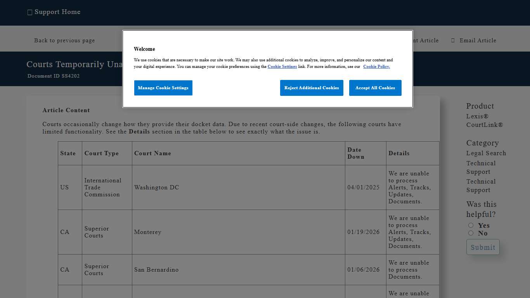
Task: Click the home icon beside Support Home
Action: tap(30, 12)
